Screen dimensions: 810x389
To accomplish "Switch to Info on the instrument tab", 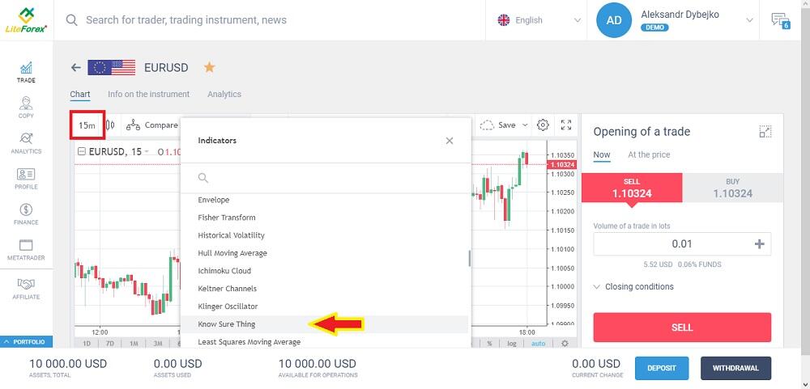I will pyautogui.click(x=149, y=94).
